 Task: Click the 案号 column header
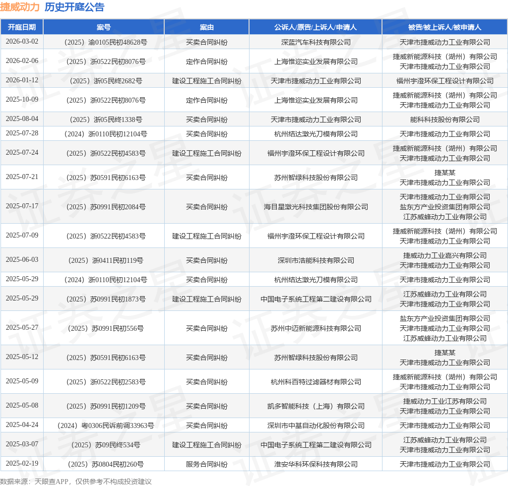point(104,27)
